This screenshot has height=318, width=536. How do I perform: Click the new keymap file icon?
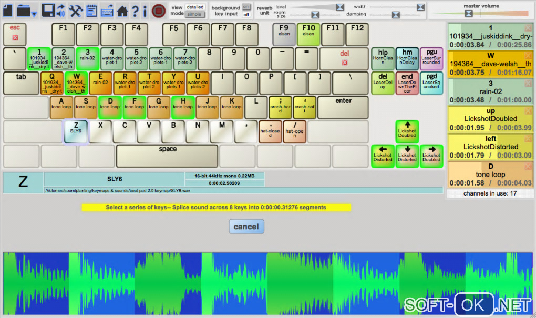(x=8, y=11)
